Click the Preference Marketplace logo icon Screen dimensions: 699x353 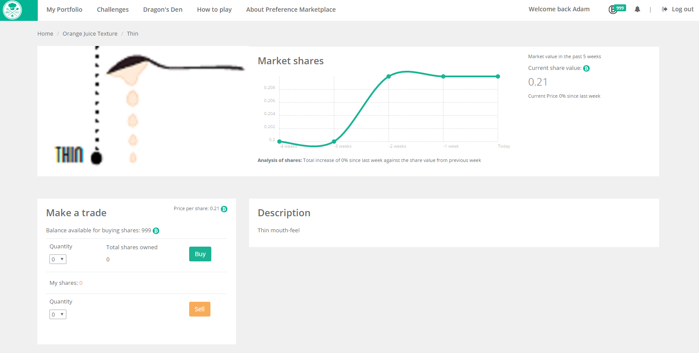point(12,10)
